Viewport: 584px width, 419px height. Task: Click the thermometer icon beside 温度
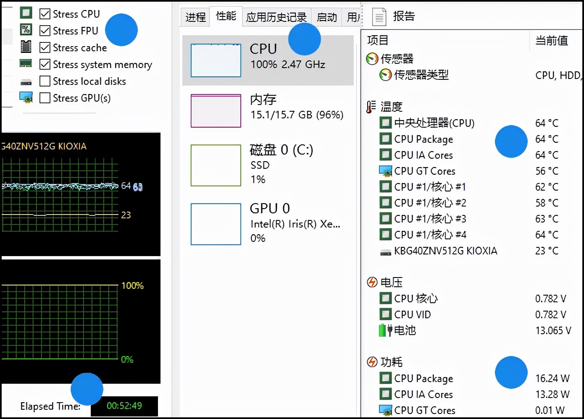point(371,106)
